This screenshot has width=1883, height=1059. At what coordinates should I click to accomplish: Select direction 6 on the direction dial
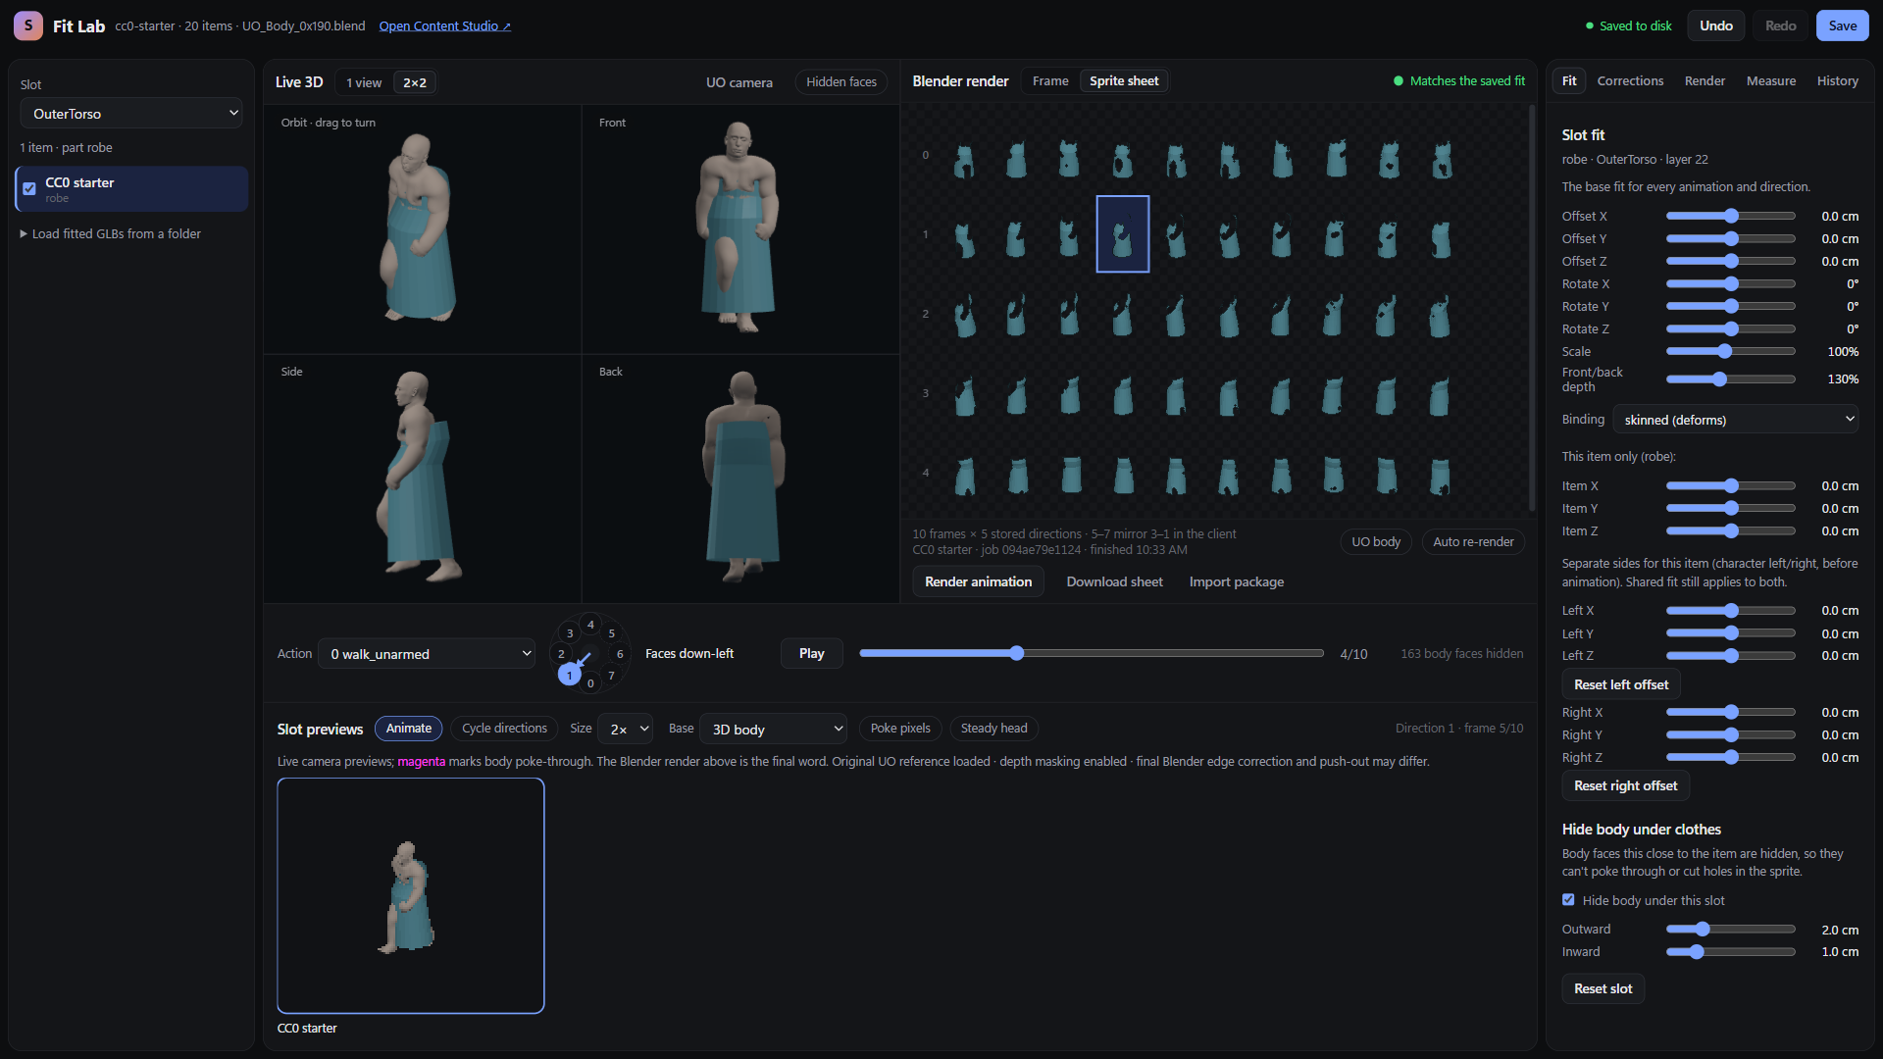click(620, 654)
